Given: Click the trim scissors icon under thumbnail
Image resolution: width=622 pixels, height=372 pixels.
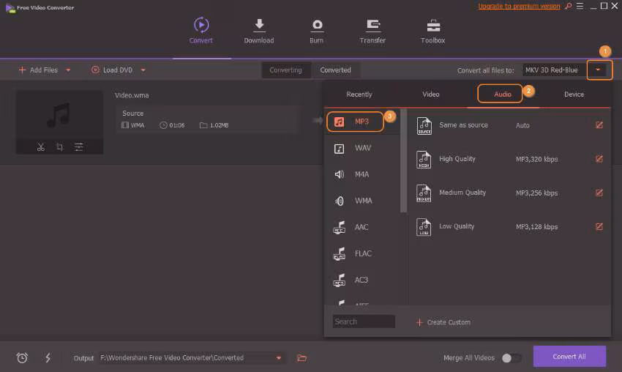Looking at the screenshot, I should [x=40, y=147].
